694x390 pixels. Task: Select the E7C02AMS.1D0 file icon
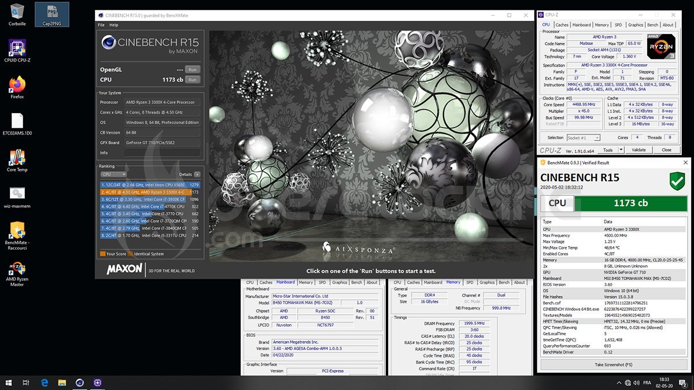coord(17,124)
